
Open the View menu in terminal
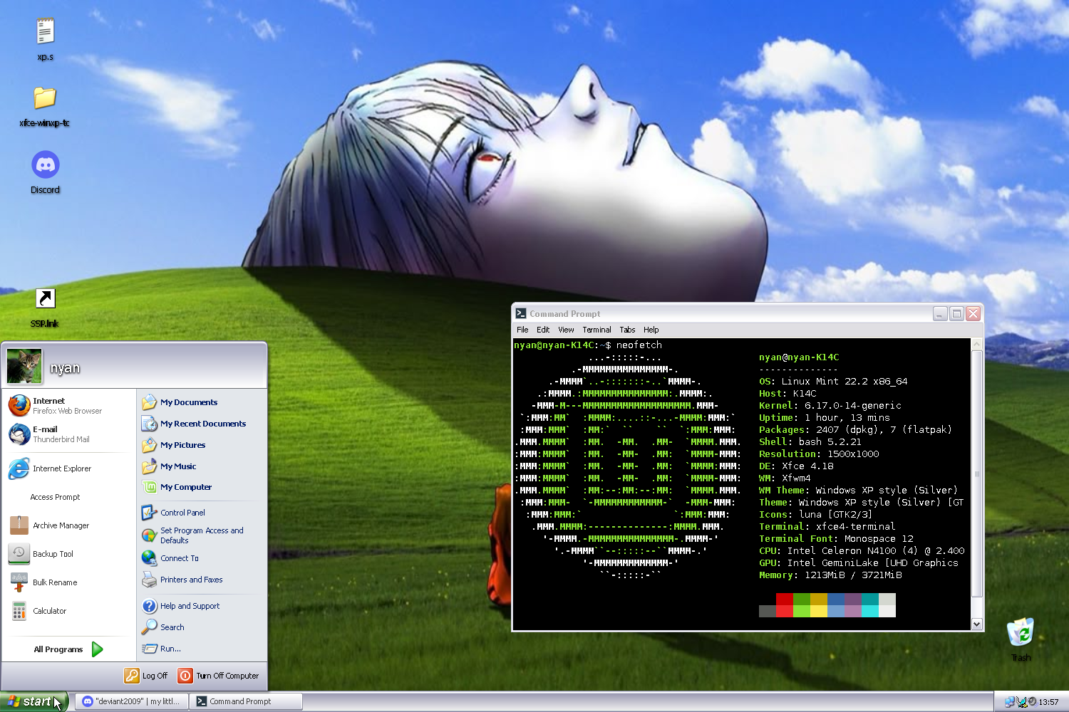(566, 330)
